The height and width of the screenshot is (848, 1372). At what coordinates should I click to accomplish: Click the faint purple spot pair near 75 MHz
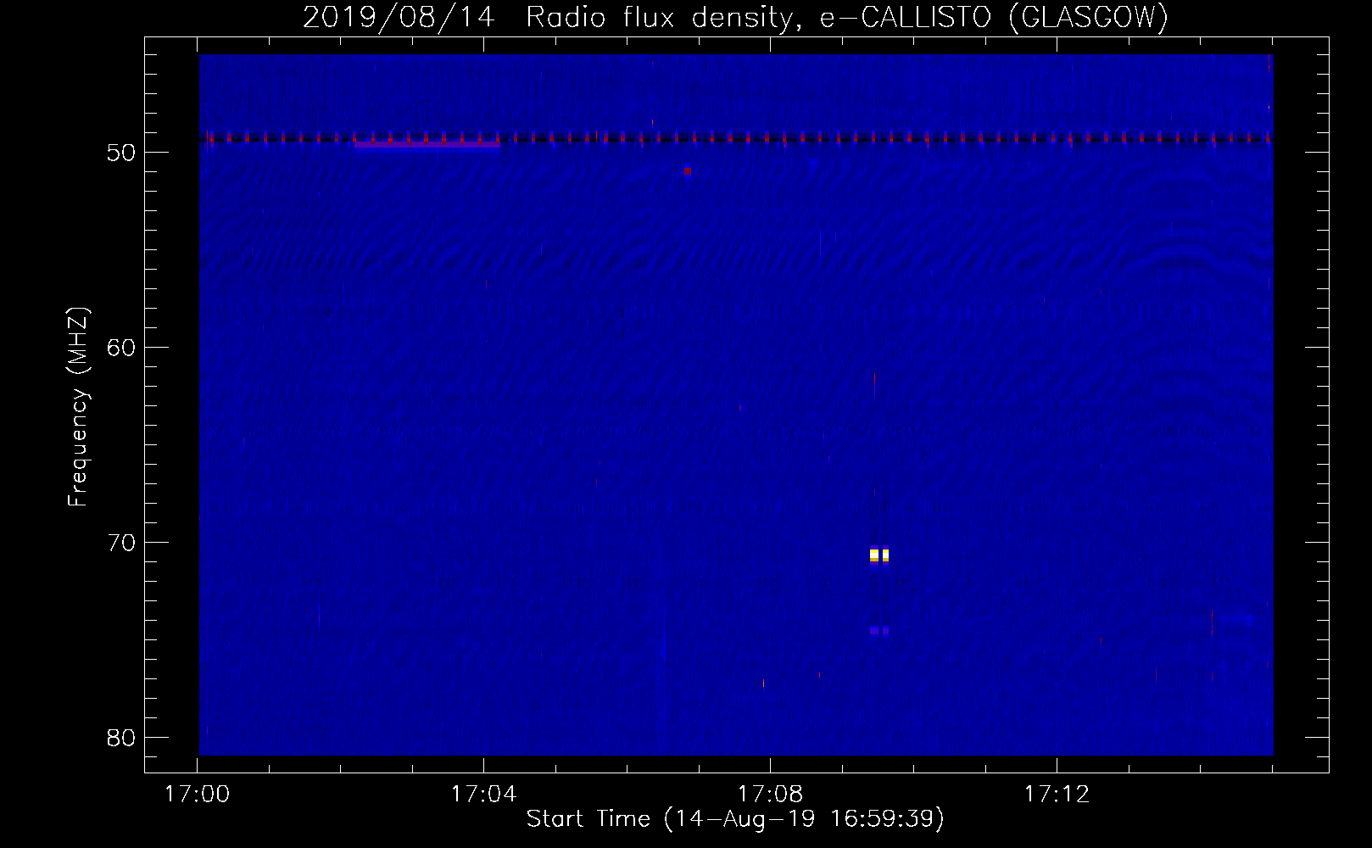pyautogui.click(x=879, y=631)
